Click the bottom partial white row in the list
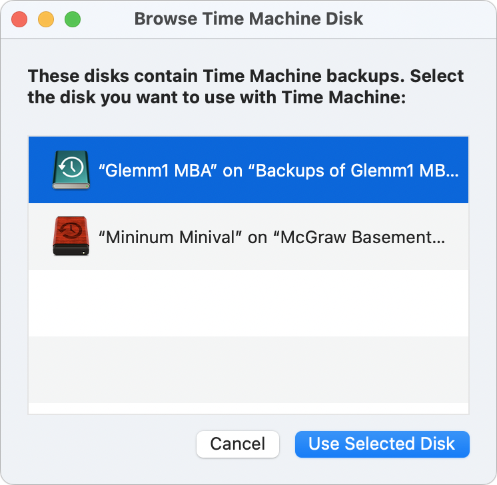 pyautogui.click(x=248, y=408)
